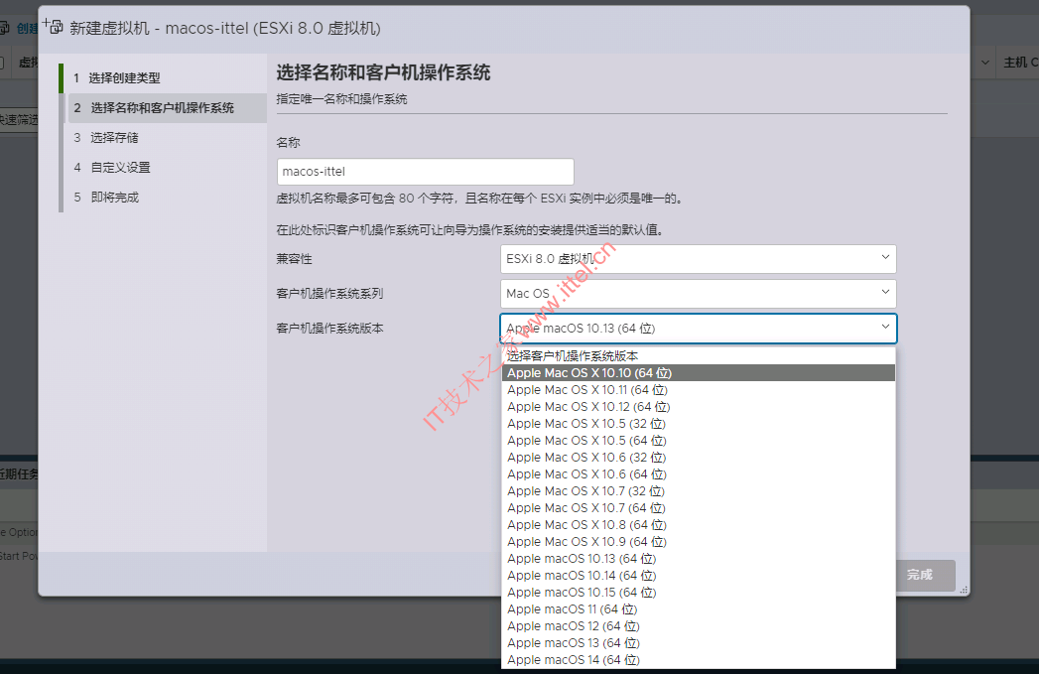Select step 2 选择名称和客户机操作系统
Viewport: 1039px width, 674px height.
166,107
